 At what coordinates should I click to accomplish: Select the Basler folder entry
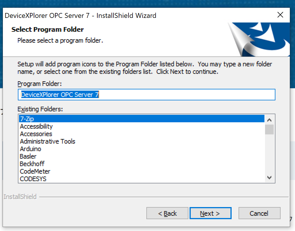(28, 156)
